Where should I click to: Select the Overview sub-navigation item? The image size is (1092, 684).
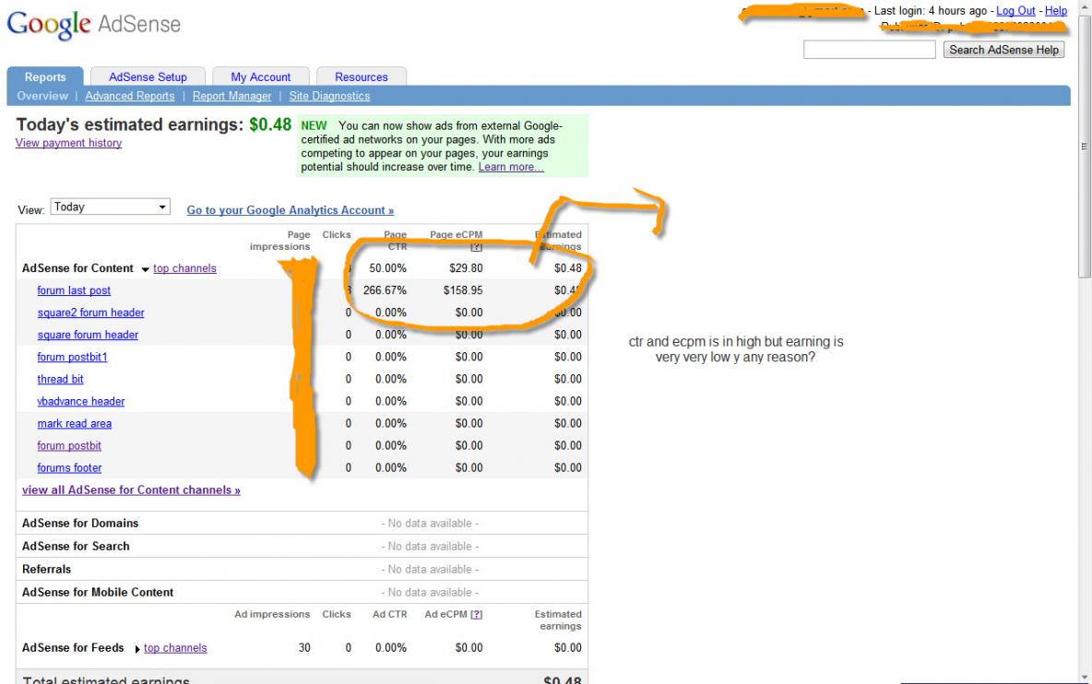click(x=42, y=96)
